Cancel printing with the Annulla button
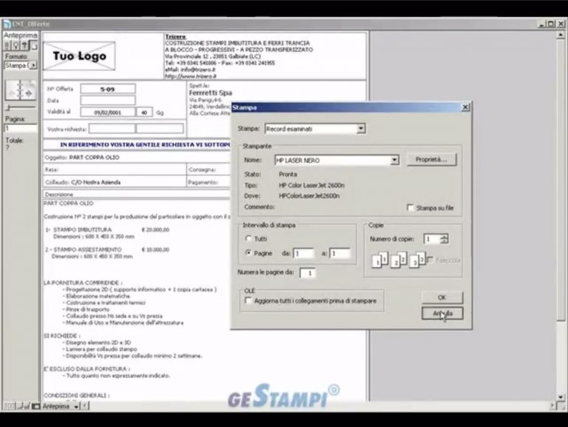 click(x=442, y=314)
